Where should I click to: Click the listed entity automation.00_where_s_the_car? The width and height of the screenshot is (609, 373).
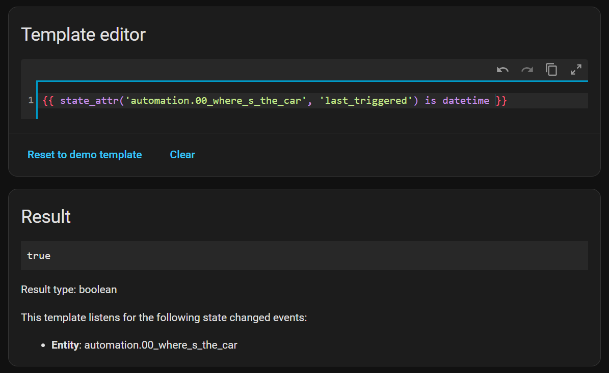[x=161, y=345]
